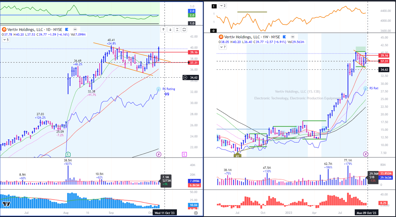The height and width of the screenshot is (217, 396).
Task: Collapse the daily chart pane
Action: point(177,29)
